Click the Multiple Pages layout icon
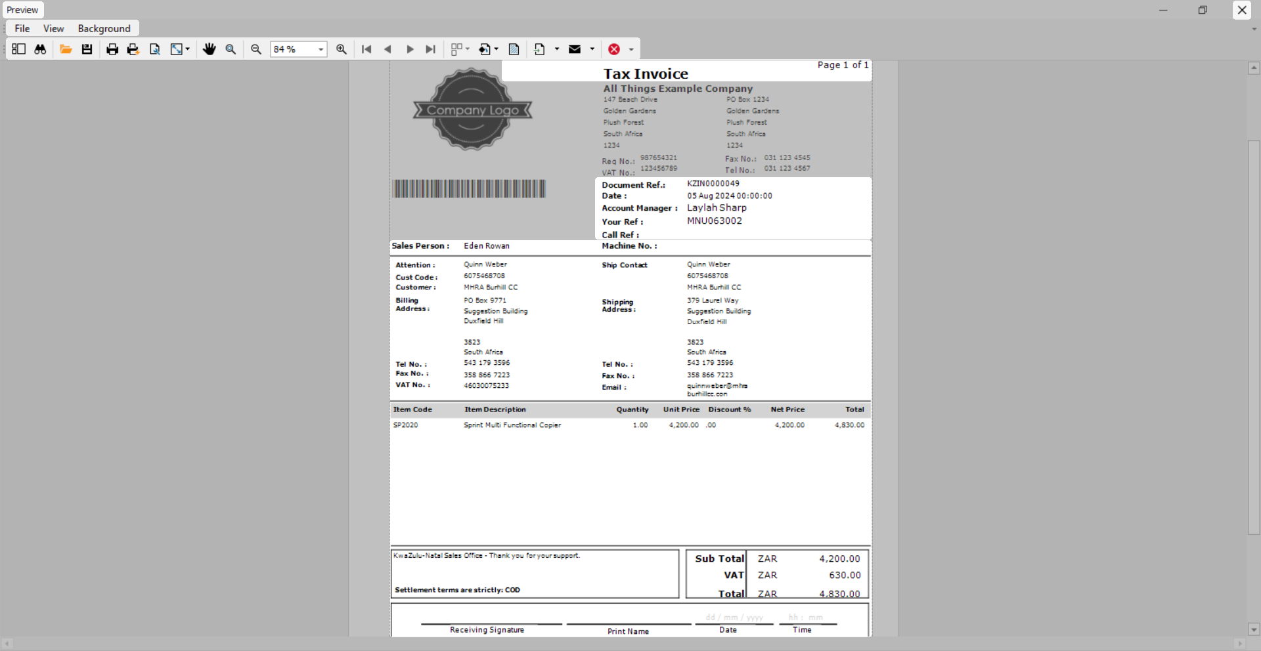 [x=456, y=49]
